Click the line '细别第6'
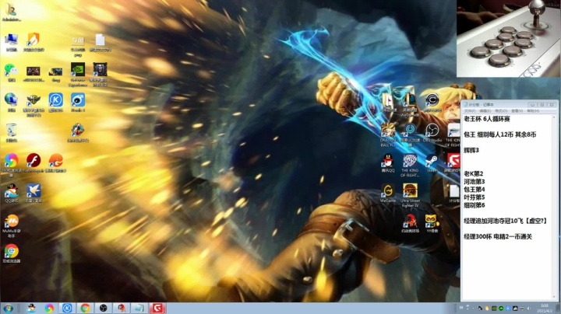Screen dimensions: 561x314 [474, 205]
